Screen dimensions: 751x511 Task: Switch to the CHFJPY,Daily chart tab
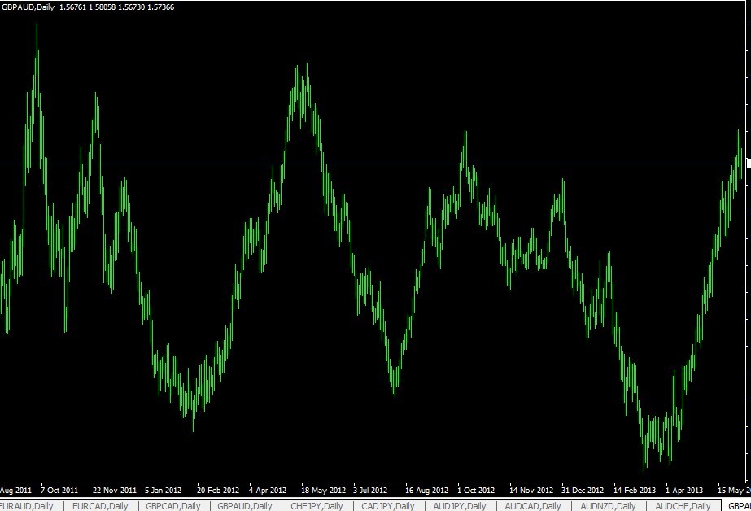tap(316, 506)
